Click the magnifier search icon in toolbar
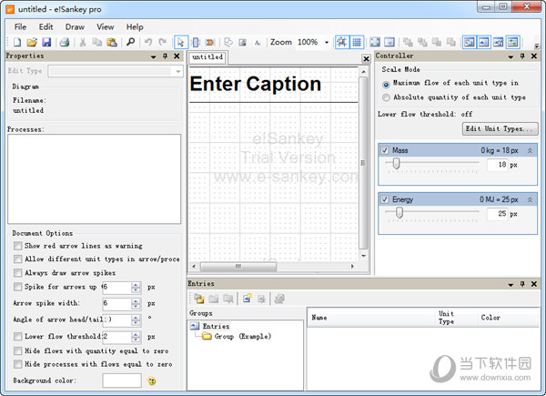This screenshot has width=546, height=396. pyautogui.click(x=130, y=42)
